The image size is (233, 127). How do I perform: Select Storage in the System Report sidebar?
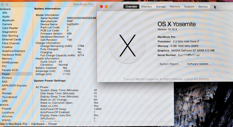pos(7,93)
